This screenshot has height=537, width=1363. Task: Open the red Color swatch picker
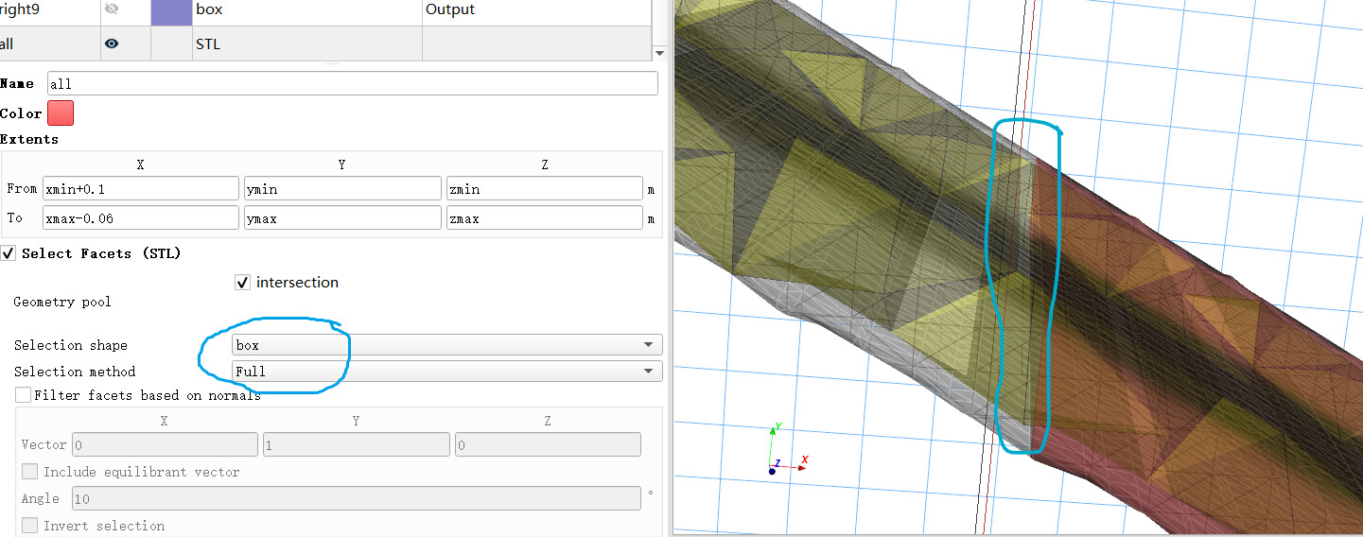61,113
